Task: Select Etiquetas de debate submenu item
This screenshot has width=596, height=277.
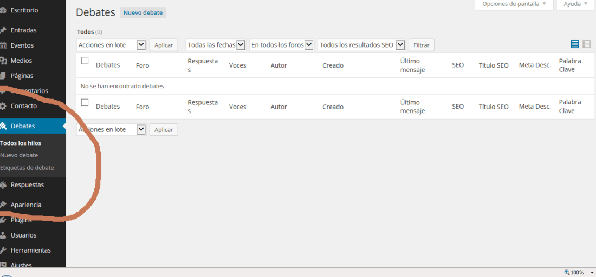Action: tap(27, 168)
